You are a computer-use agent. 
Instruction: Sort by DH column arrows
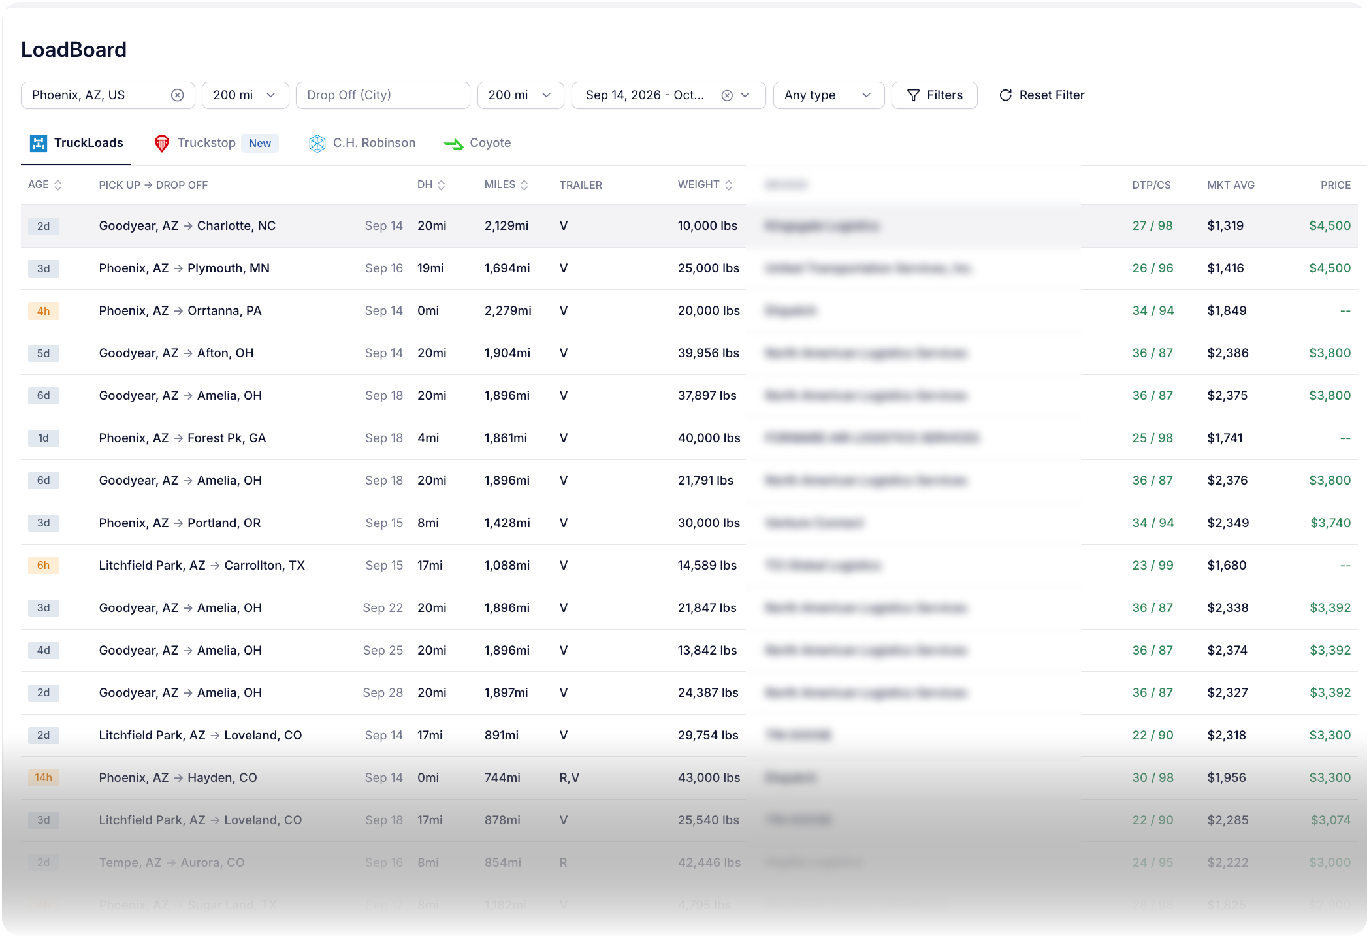click(x=441, y=185)
